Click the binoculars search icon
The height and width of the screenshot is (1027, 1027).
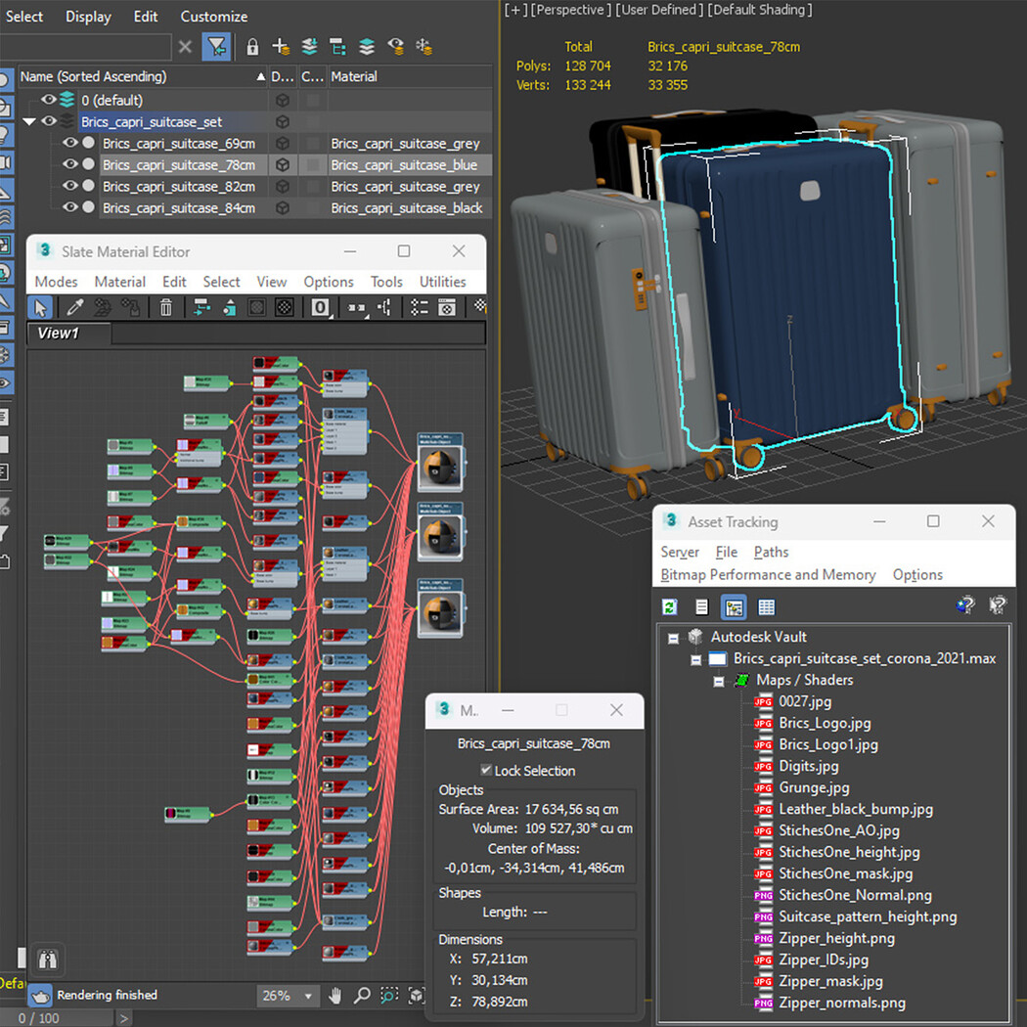(47, 958)
